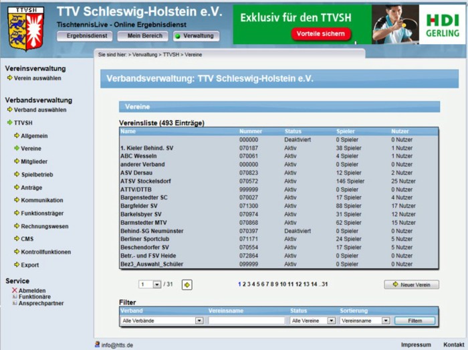Click arrow icon beside Verein auswählen
Viewport: 468px width, 350px height.
(x=9, y=78)
